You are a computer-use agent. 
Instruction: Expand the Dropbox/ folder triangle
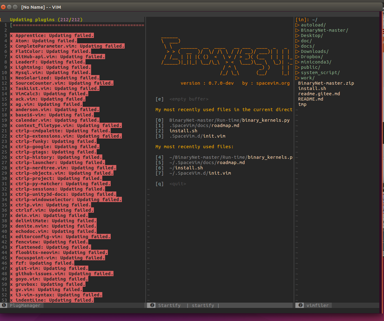coord(297,57)
